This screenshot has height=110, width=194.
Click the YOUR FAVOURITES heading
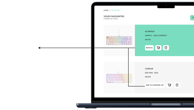(114, 16)
